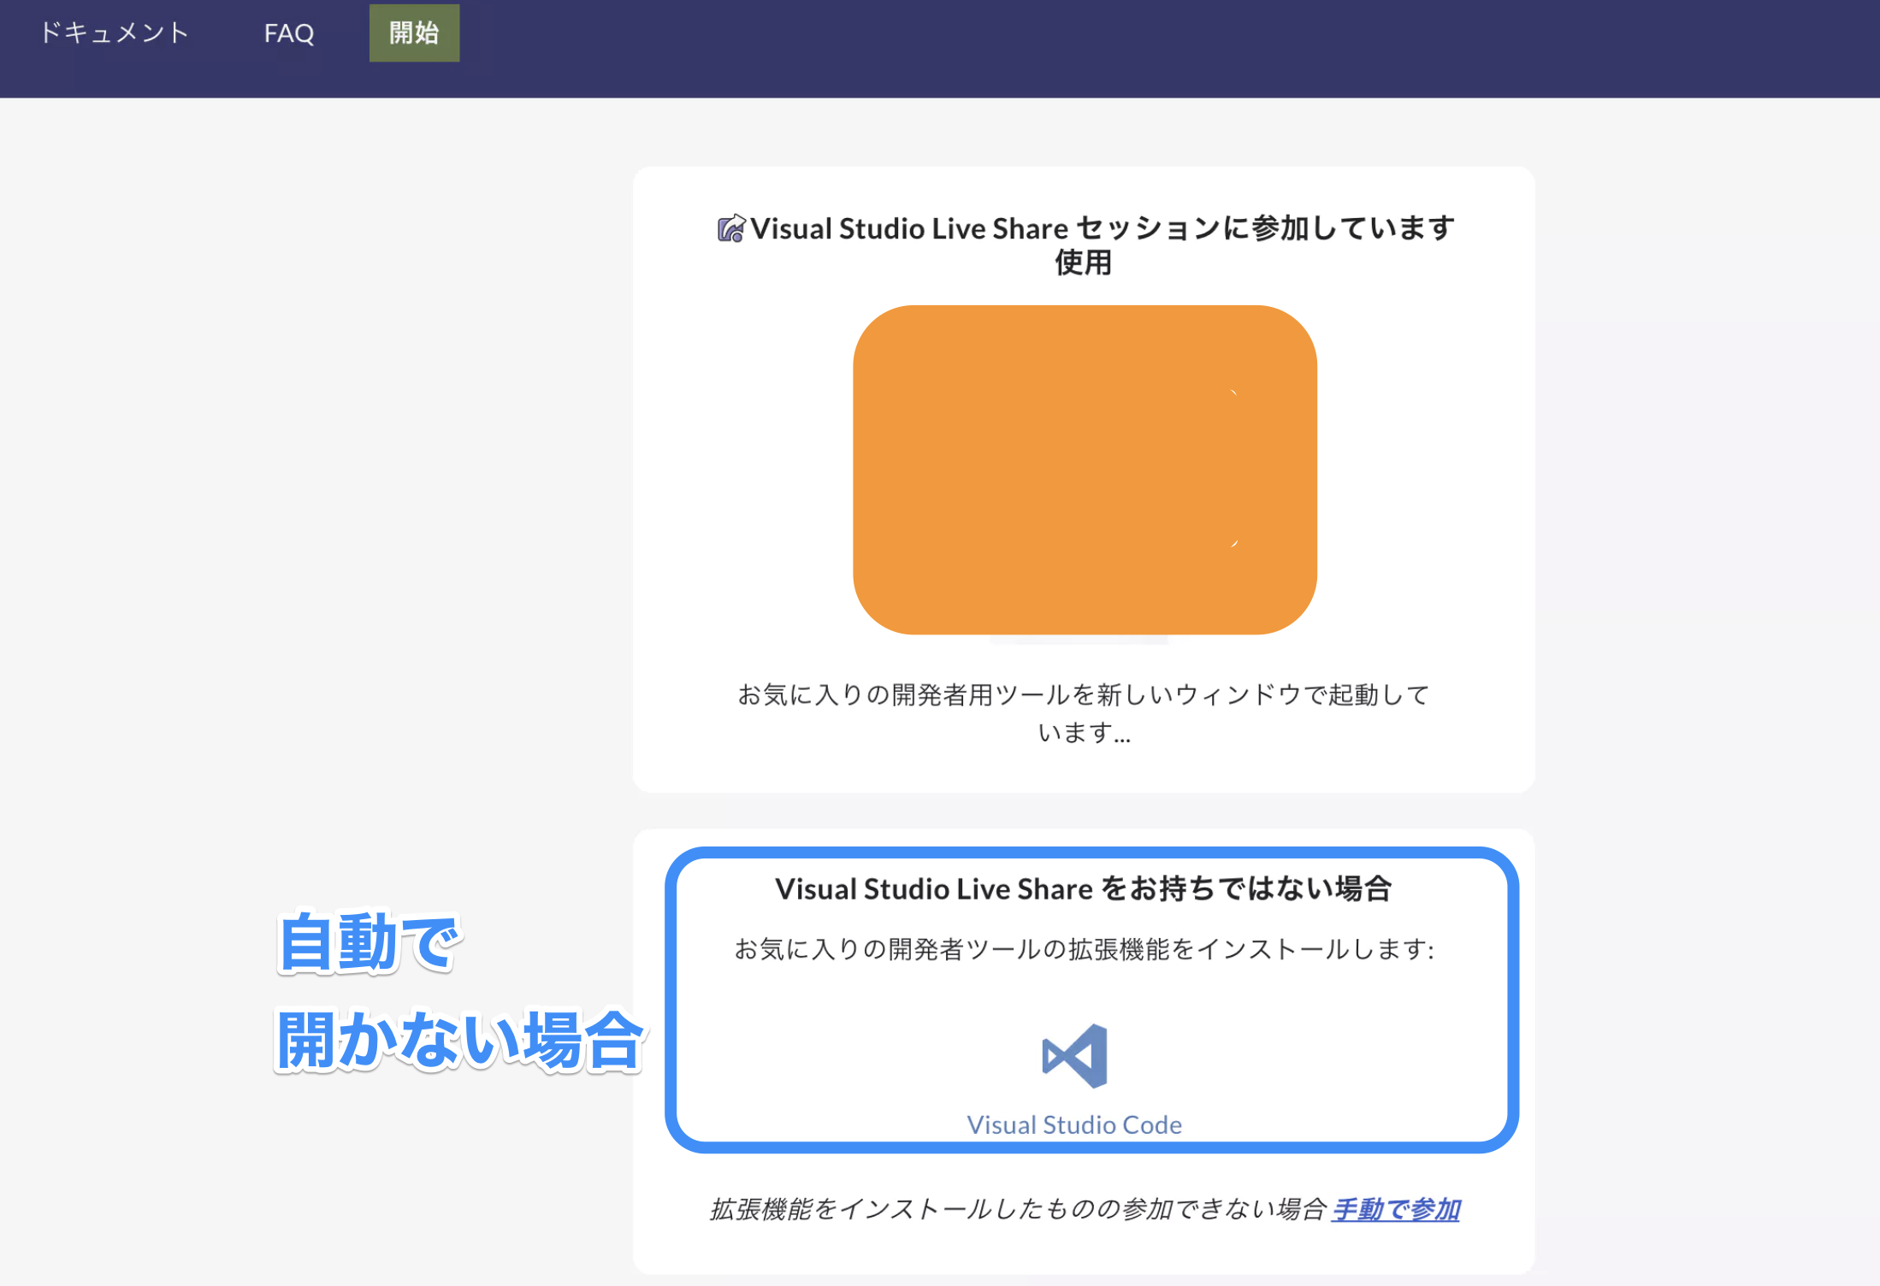Click the Live Share icon beside the heading
1880x1286 pixels.
pyautogui.click(x=730, y=229)
